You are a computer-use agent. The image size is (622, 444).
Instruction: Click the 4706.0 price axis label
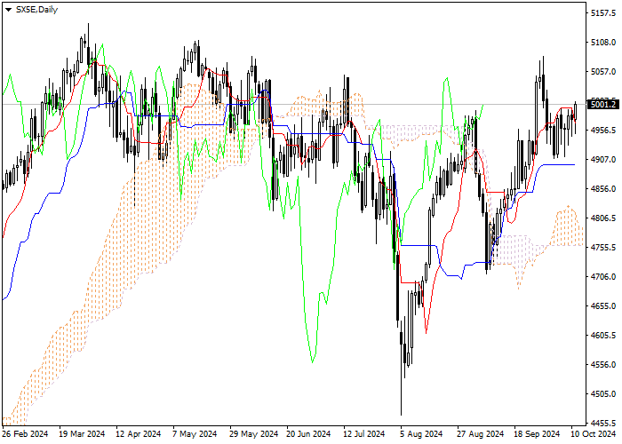tap(603, 277)
